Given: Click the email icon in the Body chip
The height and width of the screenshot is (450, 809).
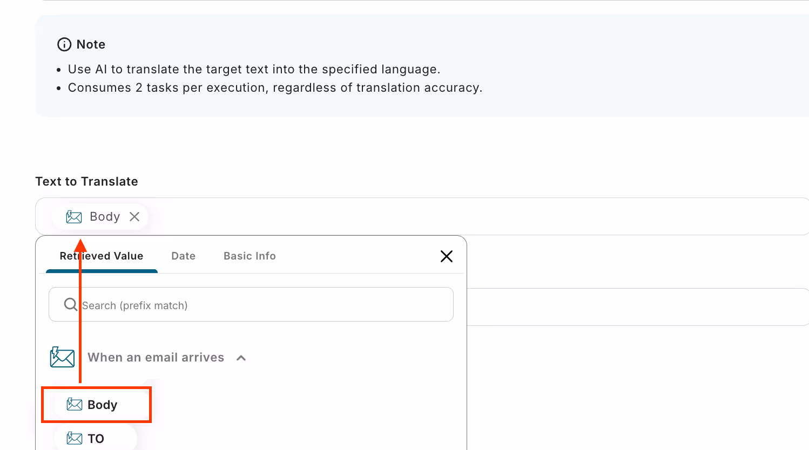Looking at the screenshot, I should tap(74, 217).
